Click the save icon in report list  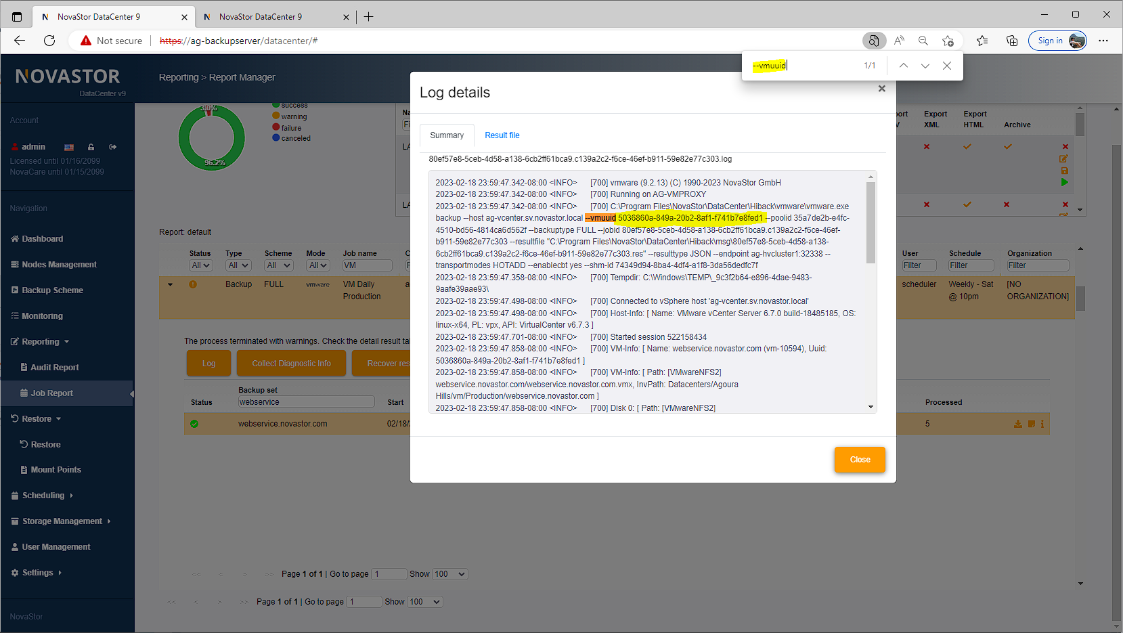coord(1064,171)
